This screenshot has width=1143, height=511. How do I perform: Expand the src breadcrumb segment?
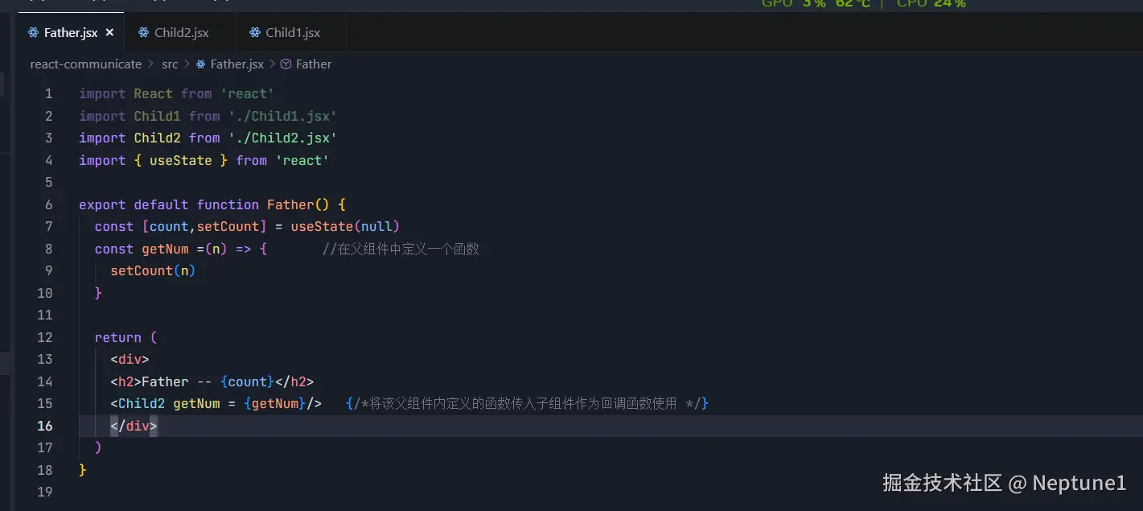[x=170, y=64]
